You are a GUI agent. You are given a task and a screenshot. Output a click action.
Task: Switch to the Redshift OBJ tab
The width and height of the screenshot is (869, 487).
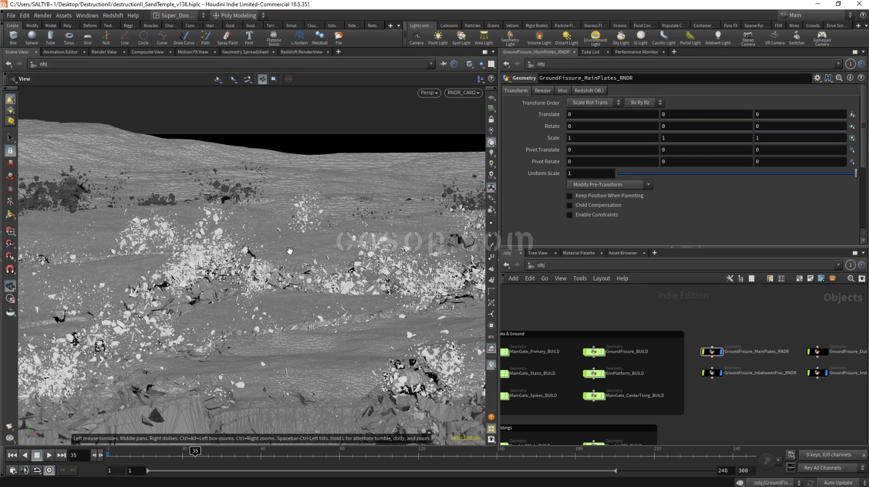coord(589,91)
